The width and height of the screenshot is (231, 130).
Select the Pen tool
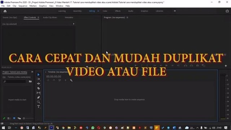pyautogui.click(x=39, y=97)
